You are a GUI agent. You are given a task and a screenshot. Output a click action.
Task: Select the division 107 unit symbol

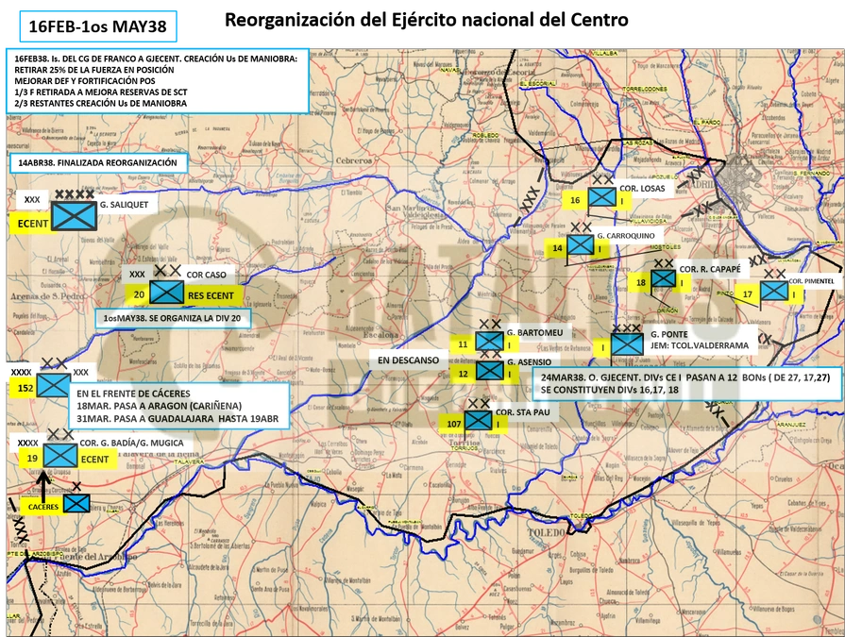(478, 421)
